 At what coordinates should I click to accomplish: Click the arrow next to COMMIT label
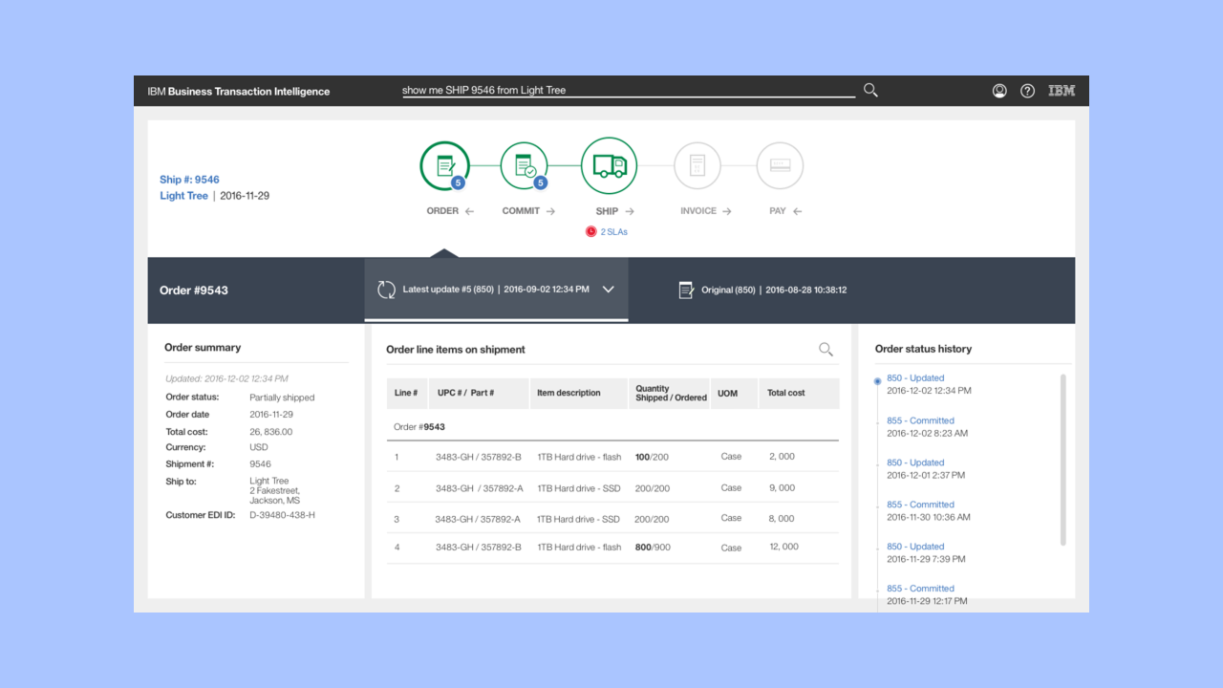point(550,211)
